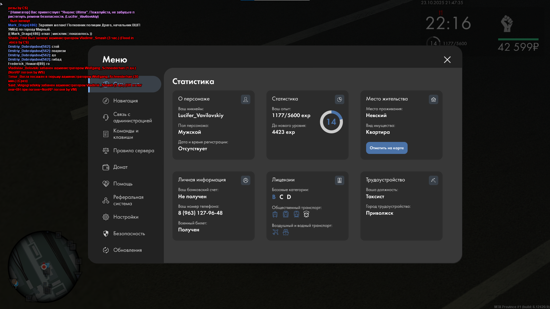Open the Навигация menu section
Image resolution: width=550 pixels, height=309 pixels.
coord(125,101)
